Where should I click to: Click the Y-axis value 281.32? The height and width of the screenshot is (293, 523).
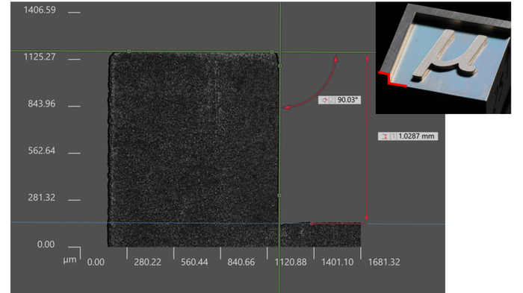41,198
